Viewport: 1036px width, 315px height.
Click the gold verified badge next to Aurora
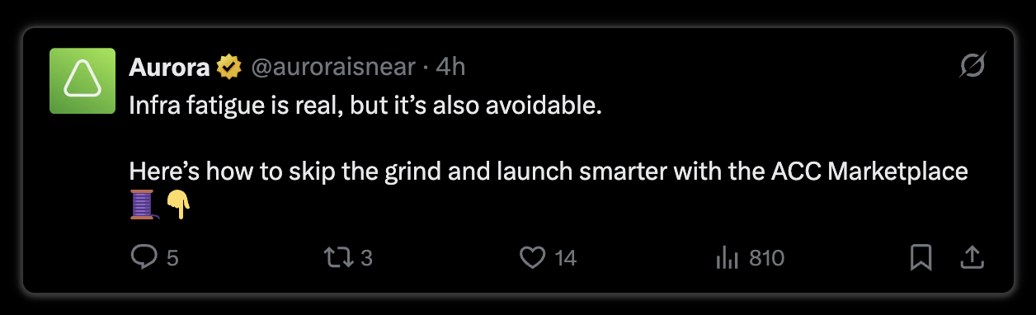tap(228, 67)
